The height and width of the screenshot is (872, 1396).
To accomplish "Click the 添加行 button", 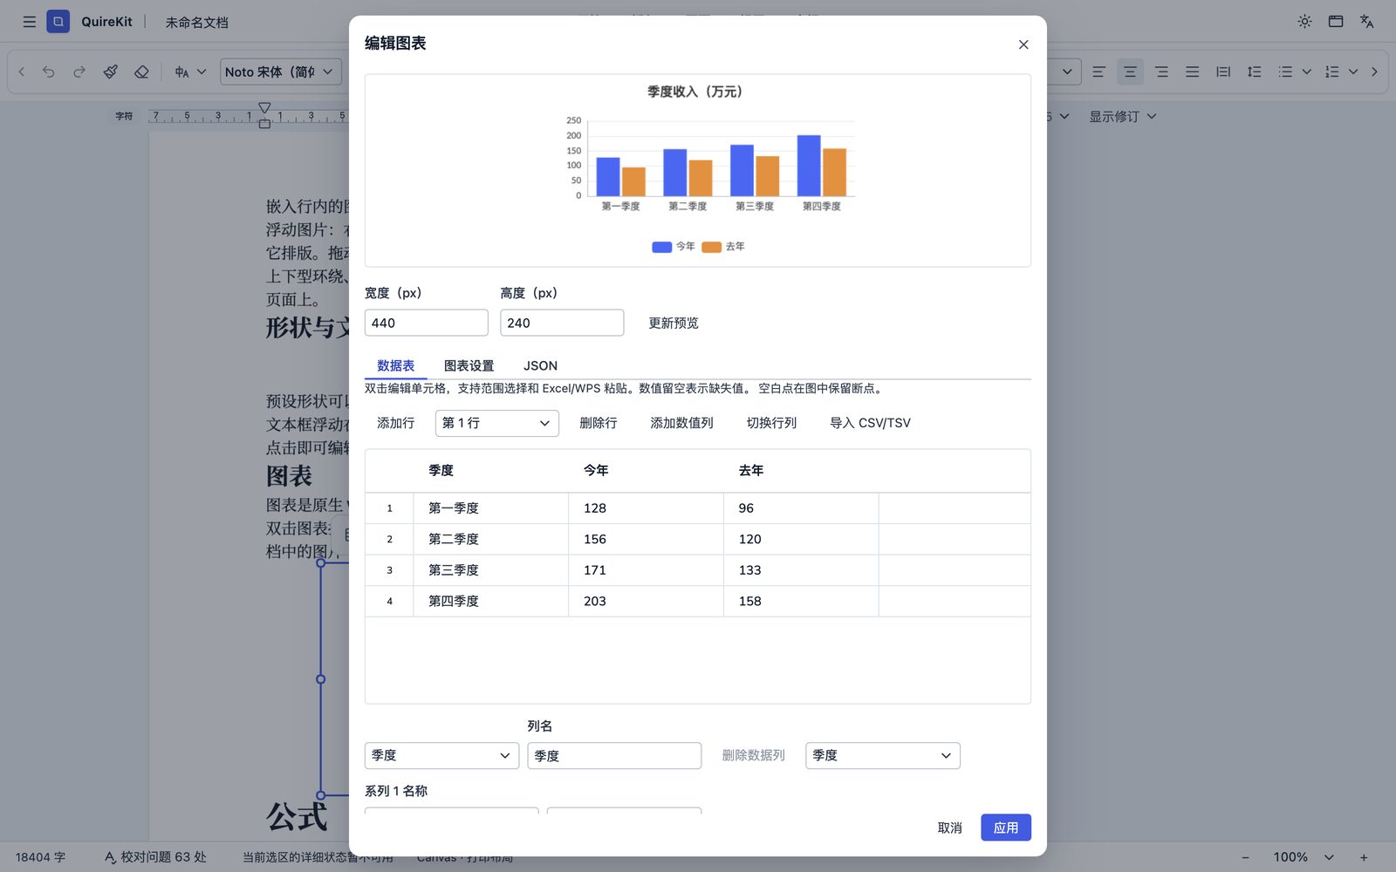I will [395, 423].
